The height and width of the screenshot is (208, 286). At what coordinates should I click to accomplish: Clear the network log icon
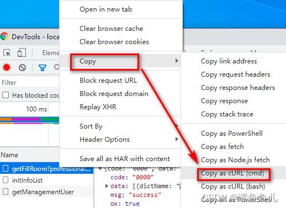(22, 67)
